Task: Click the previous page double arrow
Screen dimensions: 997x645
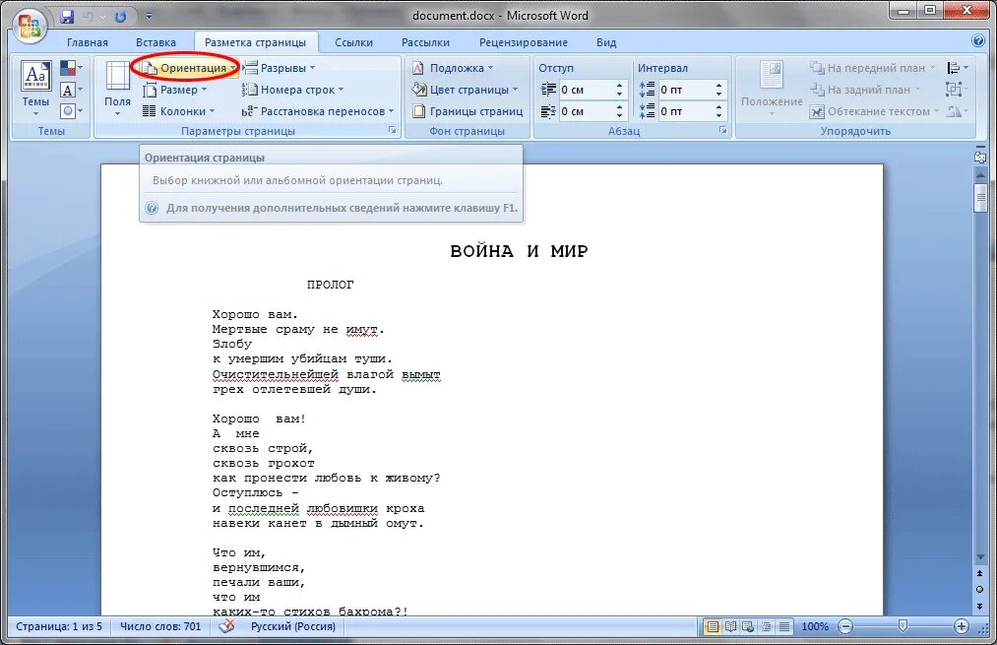Action: click(980, 574)
